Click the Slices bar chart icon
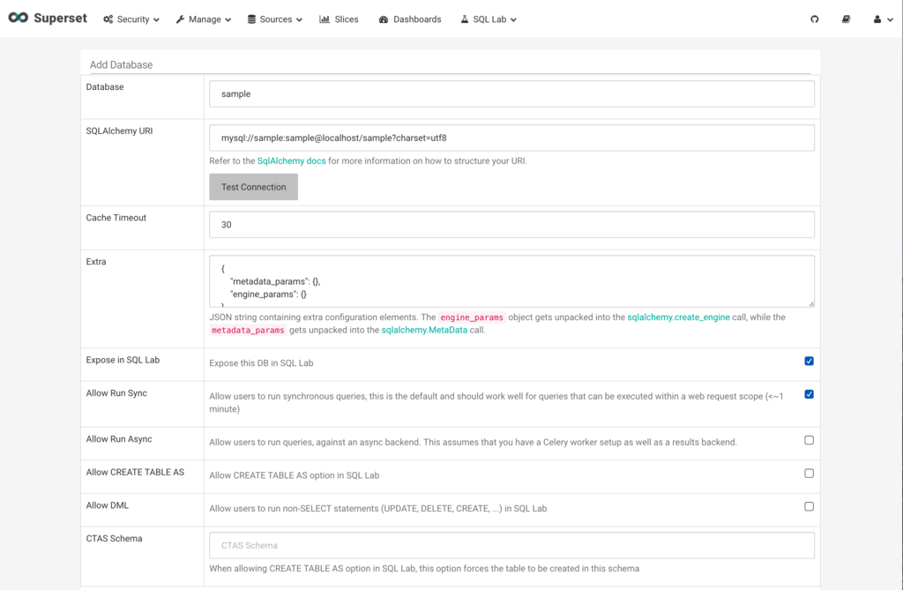 click(325, 19)
